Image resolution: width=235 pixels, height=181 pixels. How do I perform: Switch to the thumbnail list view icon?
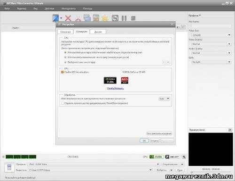point(179,27)
